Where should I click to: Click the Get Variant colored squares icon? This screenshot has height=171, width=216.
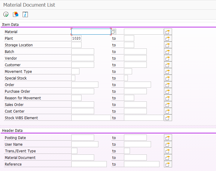[x=16, y=14]
